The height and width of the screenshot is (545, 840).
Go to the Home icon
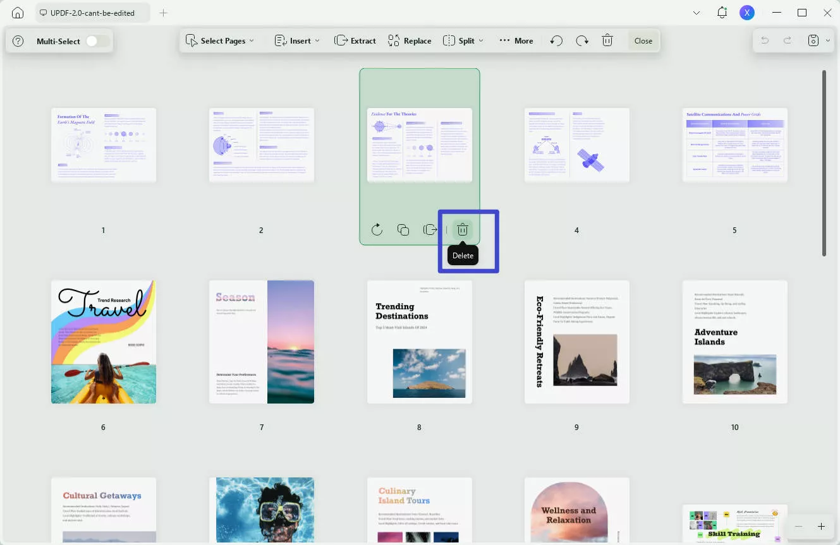(x=18, y=13)
